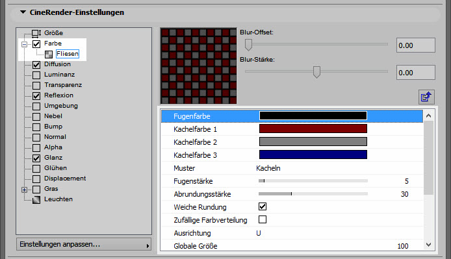Enable the Nebel channel checkbox
Screen dimensions: 451x259
click(36, 116)
